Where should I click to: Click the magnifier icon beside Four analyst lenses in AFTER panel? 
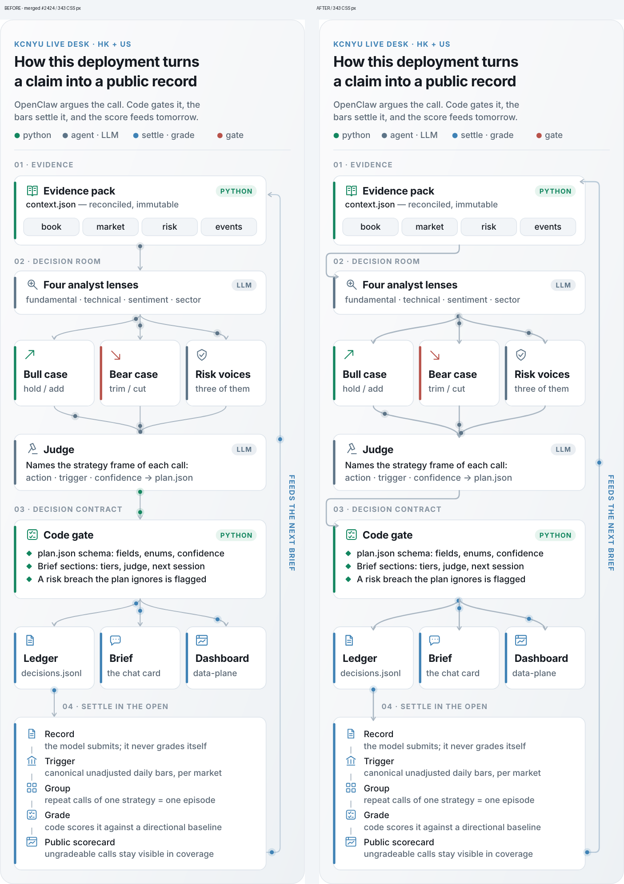[351, 284]
